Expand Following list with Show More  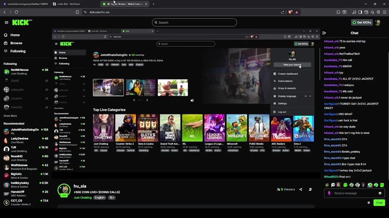tap(10, 116)
